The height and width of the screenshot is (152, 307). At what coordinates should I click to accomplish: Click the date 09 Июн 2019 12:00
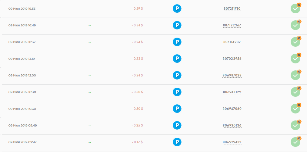22,75
